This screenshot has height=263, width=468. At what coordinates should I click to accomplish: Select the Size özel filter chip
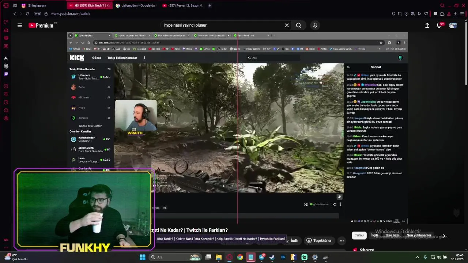pos(392,235)
